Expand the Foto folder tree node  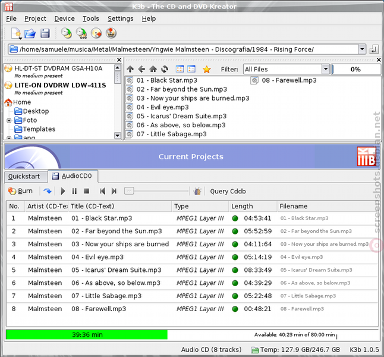[x=9, y=120]
